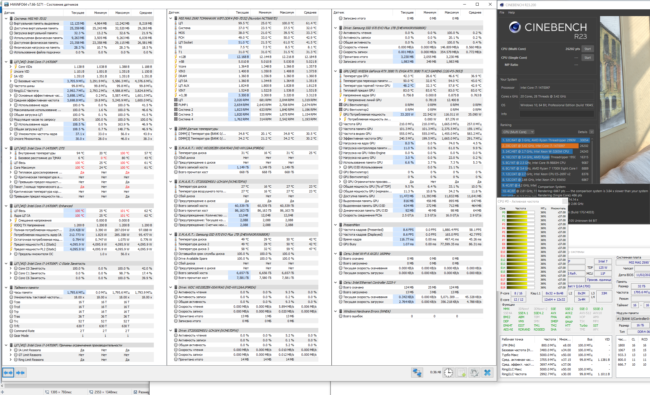Image resolution: width=650 pixels, height=395 pixels.
Task: Toggle the ranking Details dropdown button
Action: (x=591, y=132)
